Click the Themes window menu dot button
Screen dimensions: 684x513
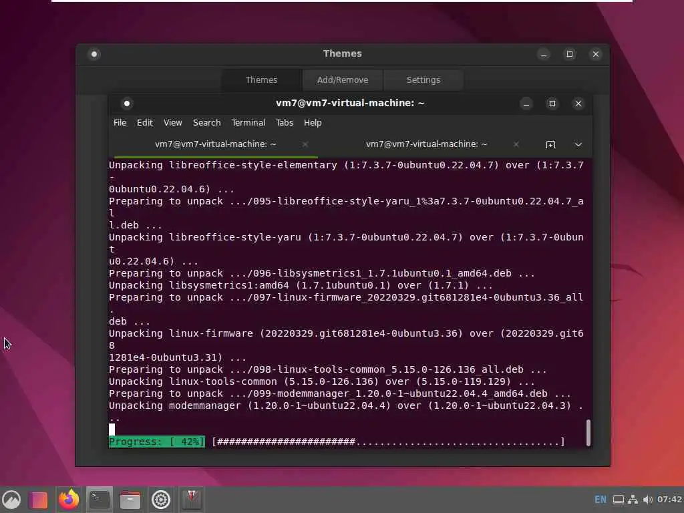(94, 55)
